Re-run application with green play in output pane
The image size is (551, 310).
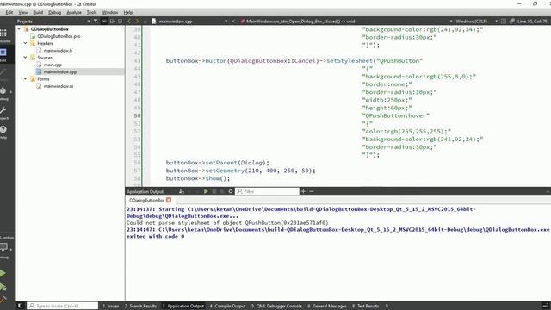click(x=206, y=191)
